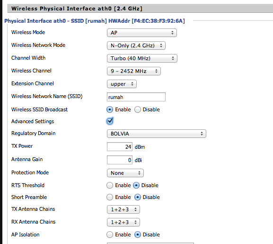Click the Antenna Gain dBi field
Screen dimensions: 273x244
tap(120, 160)
